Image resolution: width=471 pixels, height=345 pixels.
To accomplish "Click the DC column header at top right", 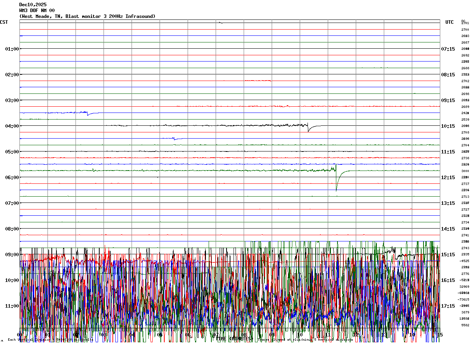I will [x=463, y=21].
